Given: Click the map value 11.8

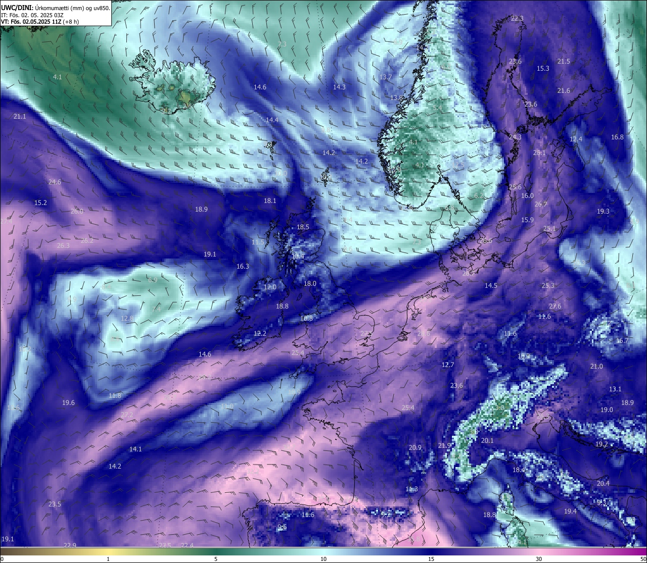Looking at the screenshot, I should point(115,396).
